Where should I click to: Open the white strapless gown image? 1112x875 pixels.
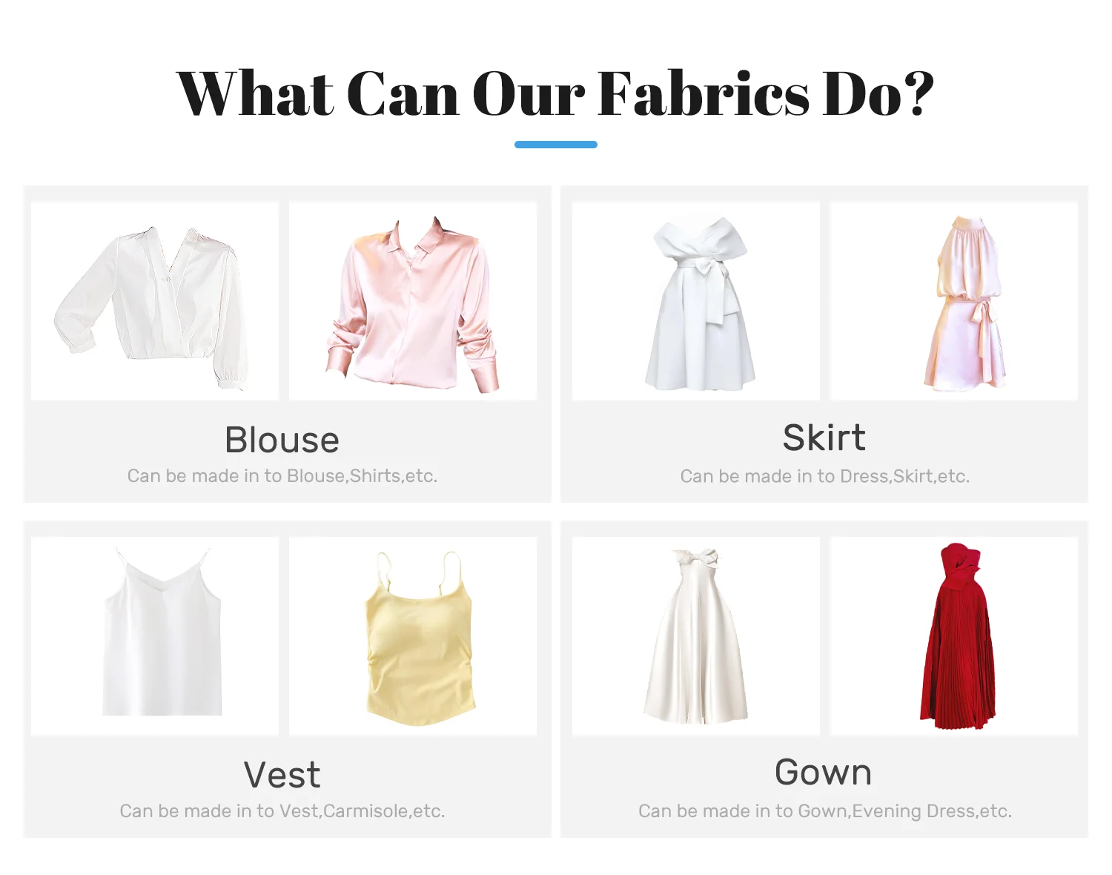point(696,636)
